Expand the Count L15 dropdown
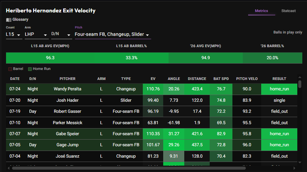This screenshot has height=172, width=307. point(14,34)
